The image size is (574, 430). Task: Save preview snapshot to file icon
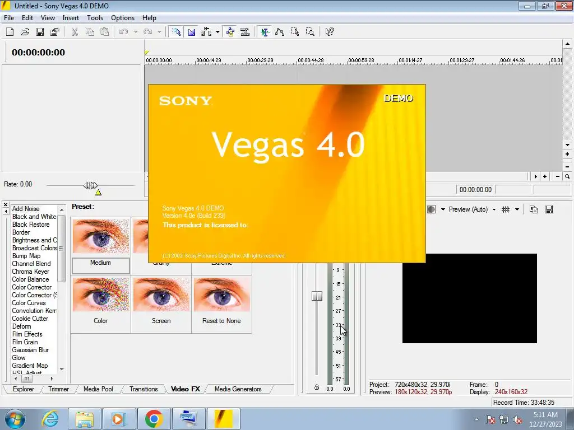click(x=549, y=209)
